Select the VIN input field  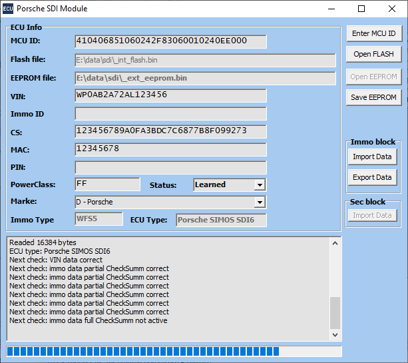170,95
